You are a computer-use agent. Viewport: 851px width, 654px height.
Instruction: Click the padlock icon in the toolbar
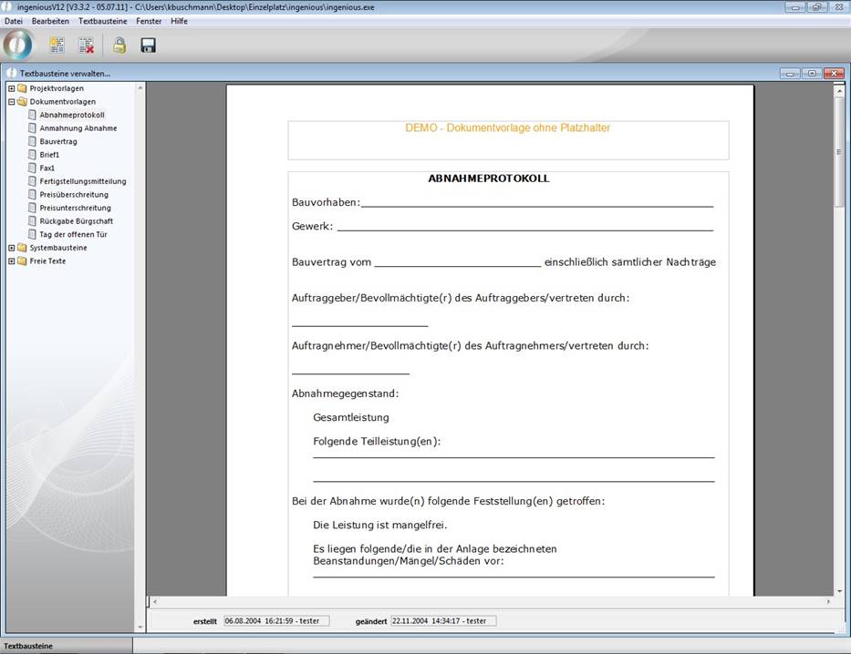coord(119,45)
